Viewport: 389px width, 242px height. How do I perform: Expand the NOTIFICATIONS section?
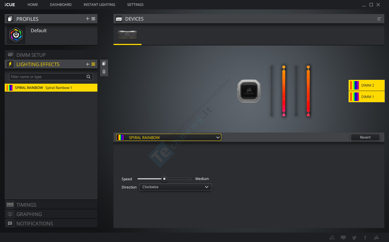click(51, 224)
